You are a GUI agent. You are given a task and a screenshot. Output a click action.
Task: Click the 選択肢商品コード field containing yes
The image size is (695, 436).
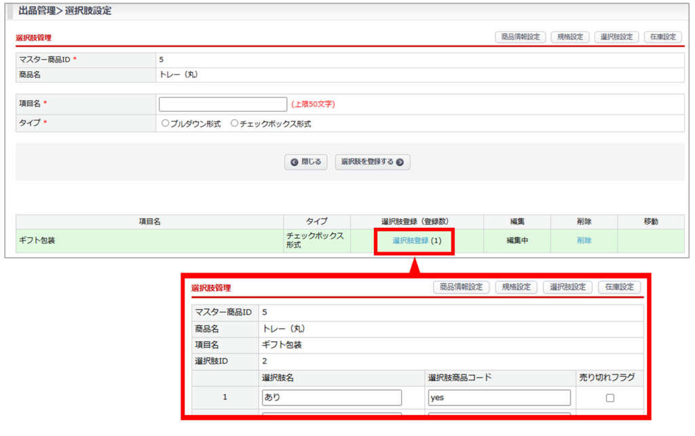[499, 397]
